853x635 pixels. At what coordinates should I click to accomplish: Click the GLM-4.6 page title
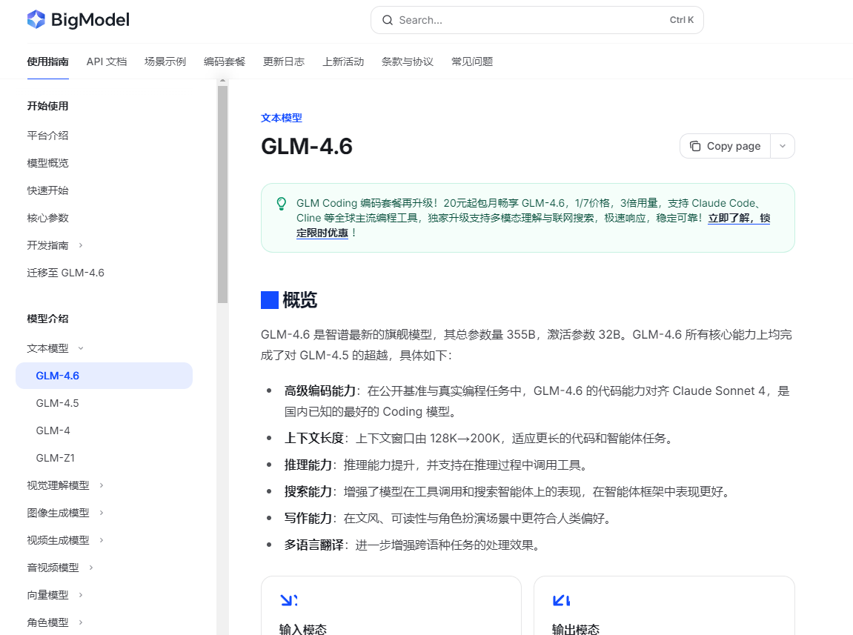point(307,147)
